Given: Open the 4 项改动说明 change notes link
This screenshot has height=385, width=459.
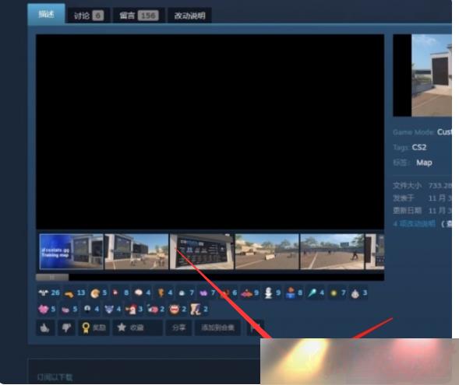Looking at the screenshot, I should [x=415, y=224].
